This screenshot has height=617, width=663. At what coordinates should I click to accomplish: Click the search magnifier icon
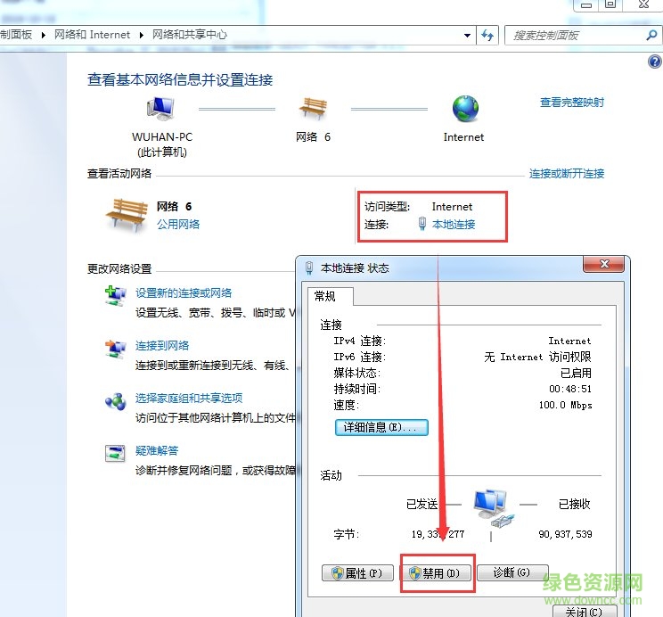click(x=651, y=35)
